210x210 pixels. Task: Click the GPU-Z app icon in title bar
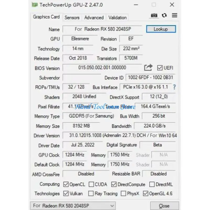(35, 5)
